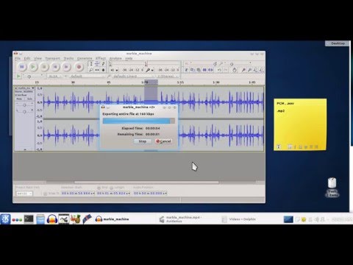
Task: Select the Draw (pencil) tool
Action: pos(103,64)
